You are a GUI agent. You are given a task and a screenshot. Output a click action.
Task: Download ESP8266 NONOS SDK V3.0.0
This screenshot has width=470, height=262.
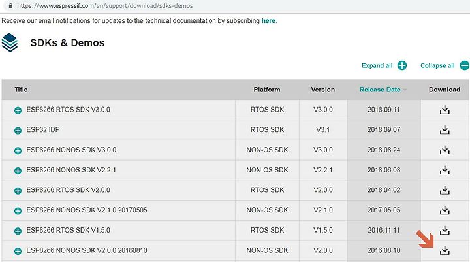(x=445, y=150)
